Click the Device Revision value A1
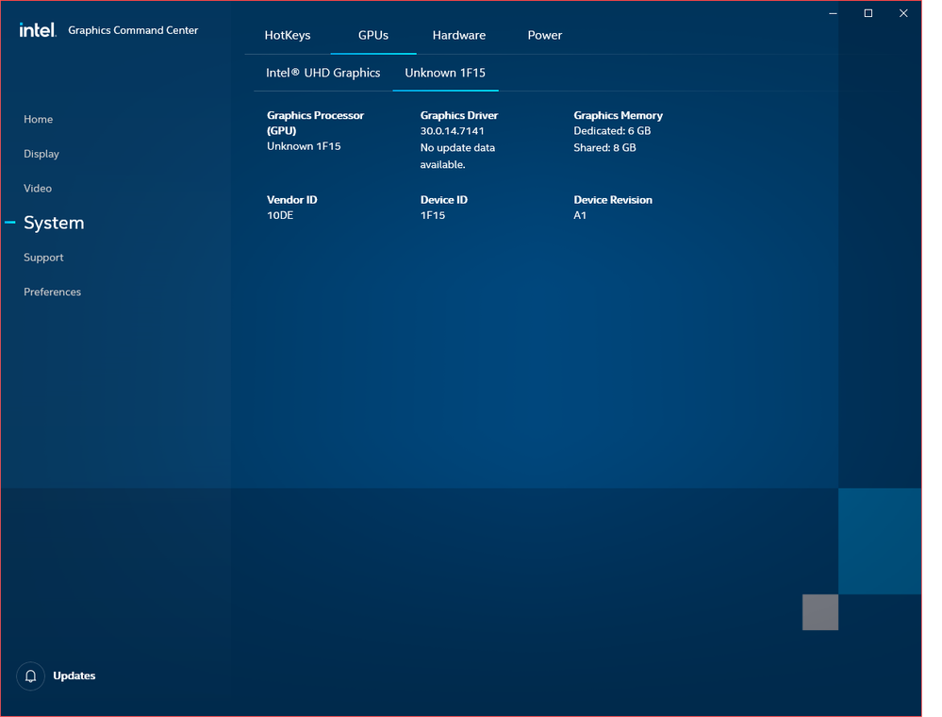Image resolution: width=942 pixels, height=717 pixels. [x=580, y=215]
